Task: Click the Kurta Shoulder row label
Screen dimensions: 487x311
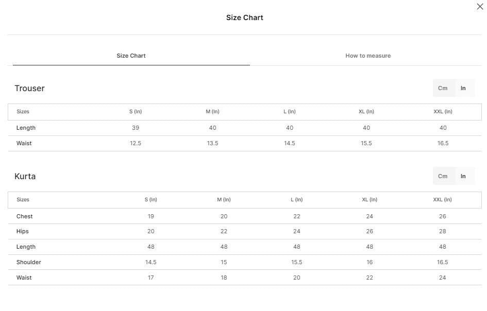Action: coord(28,262)
